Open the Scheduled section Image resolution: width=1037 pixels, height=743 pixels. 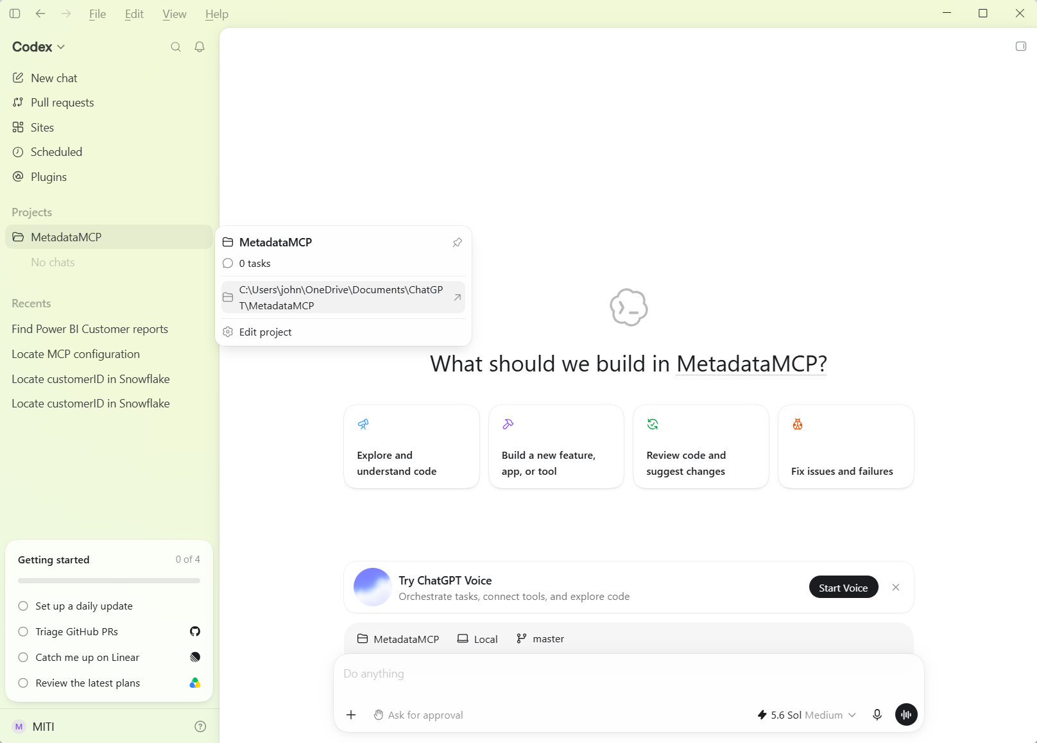coord(109,152)
